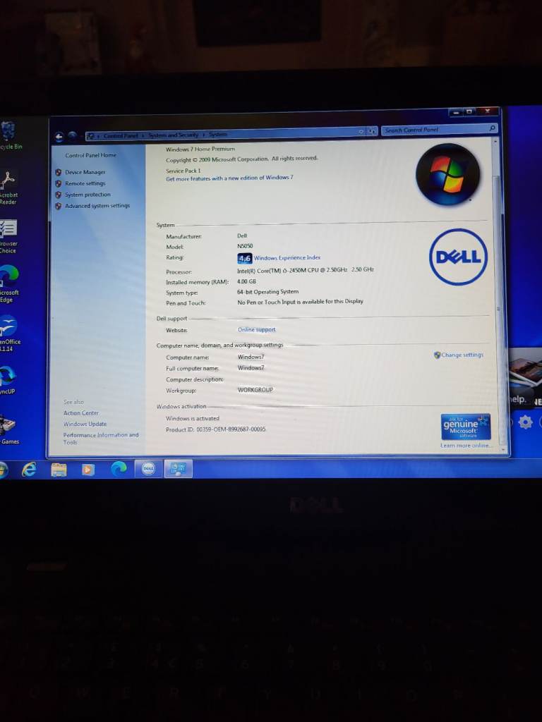Click '64-bit Operating System' text

tap(267, 292)
